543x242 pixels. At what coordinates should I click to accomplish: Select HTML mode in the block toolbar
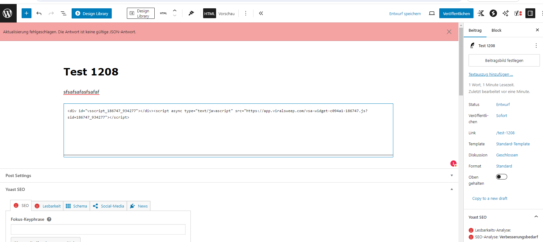click(x=210, y=14)
